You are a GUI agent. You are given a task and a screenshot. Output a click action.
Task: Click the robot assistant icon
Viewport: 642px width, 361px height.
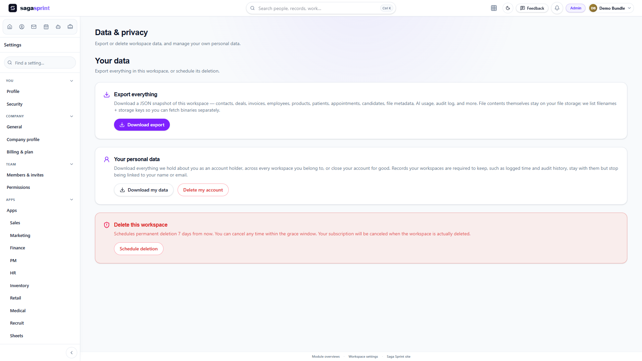pos(58,27)
